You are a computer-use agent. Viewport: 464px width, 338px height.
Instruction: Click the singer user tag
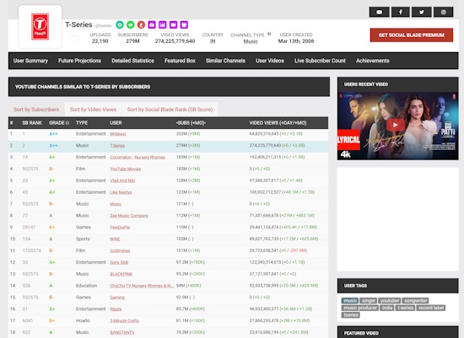click(x=369, y=301)
